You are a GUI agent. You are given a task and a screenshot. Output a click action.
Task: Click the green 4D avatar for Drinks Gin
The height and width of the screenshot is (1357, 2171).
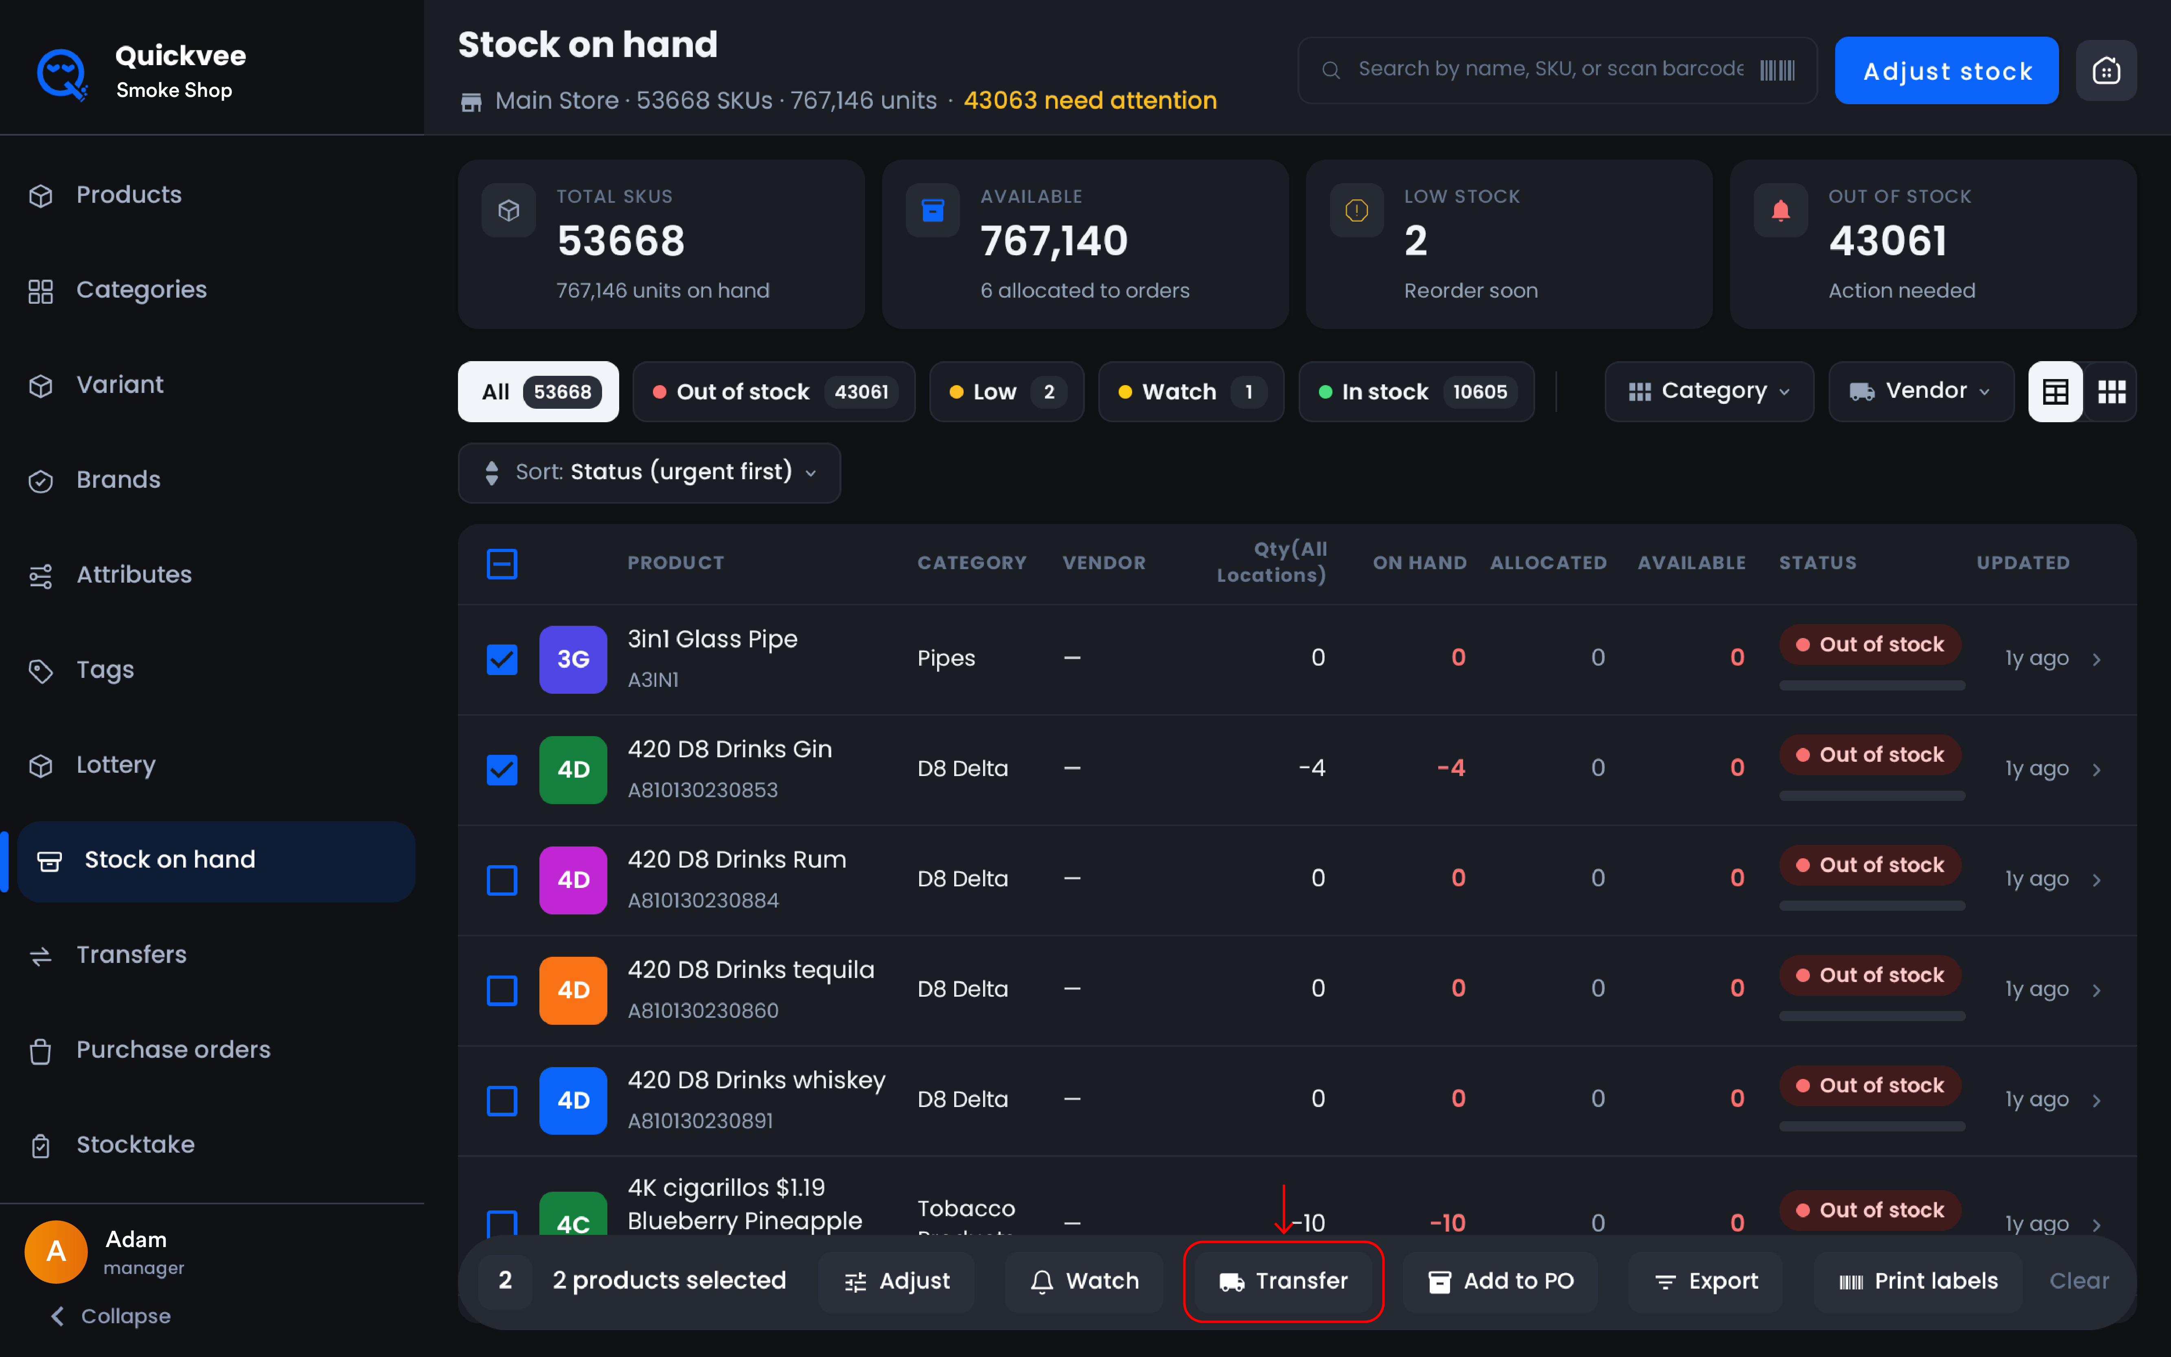(x=573, y=769)
